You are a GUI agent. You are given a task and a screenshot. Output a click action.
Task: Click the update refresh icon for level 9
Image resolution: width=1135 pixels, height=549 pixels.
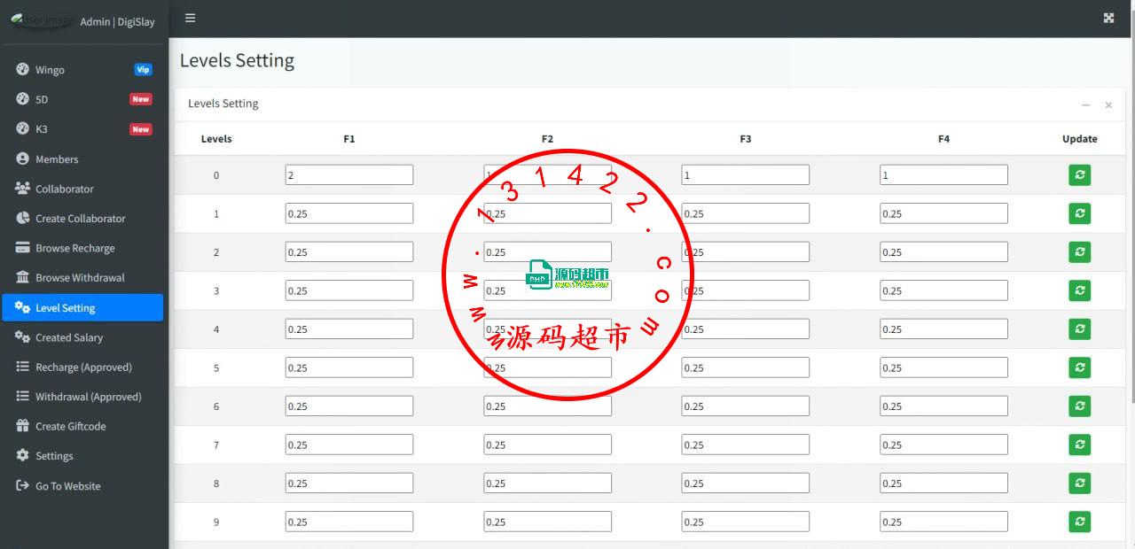tap(1079, 522)
